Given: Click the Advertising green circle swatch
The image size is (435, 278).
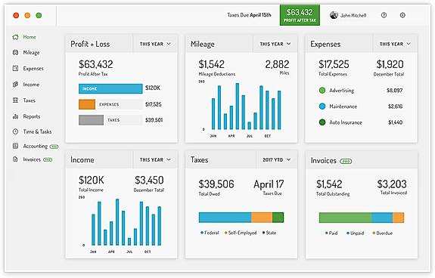Looking at the screenshot, I should point(322,90).
